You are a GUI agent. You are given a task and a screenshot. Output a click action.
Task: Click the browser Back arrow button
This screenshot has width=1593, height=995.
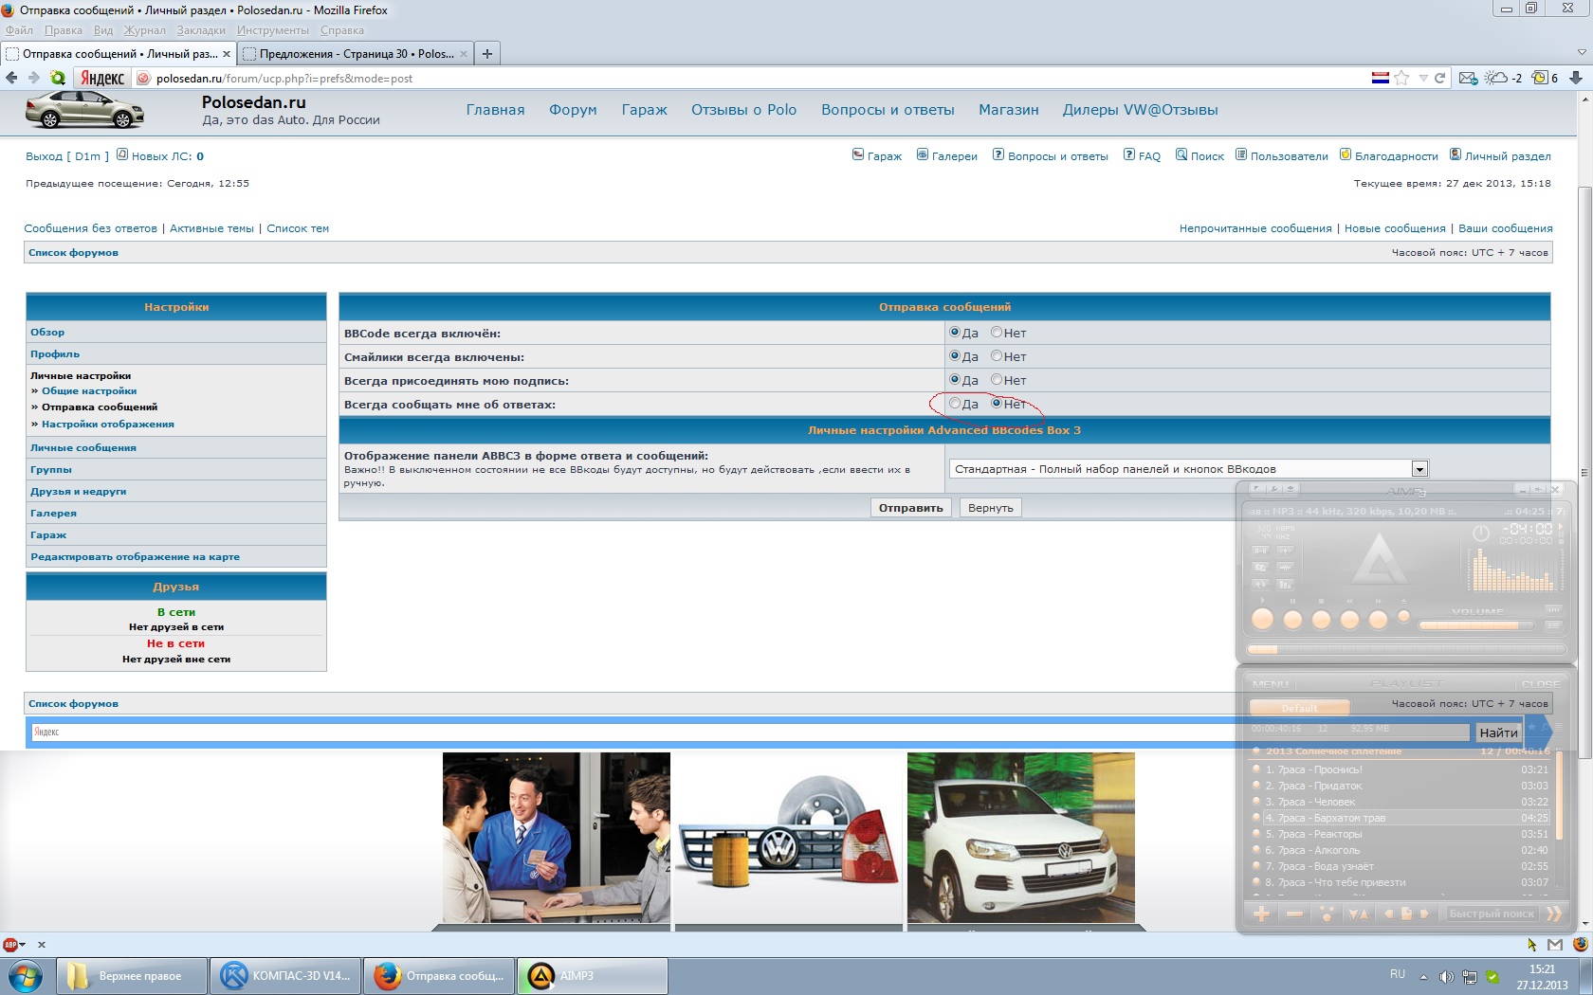tap(12, 79)
